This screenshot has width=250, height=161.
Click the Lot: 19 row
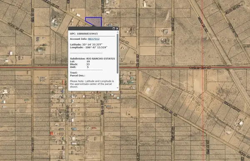click(80, 61)
